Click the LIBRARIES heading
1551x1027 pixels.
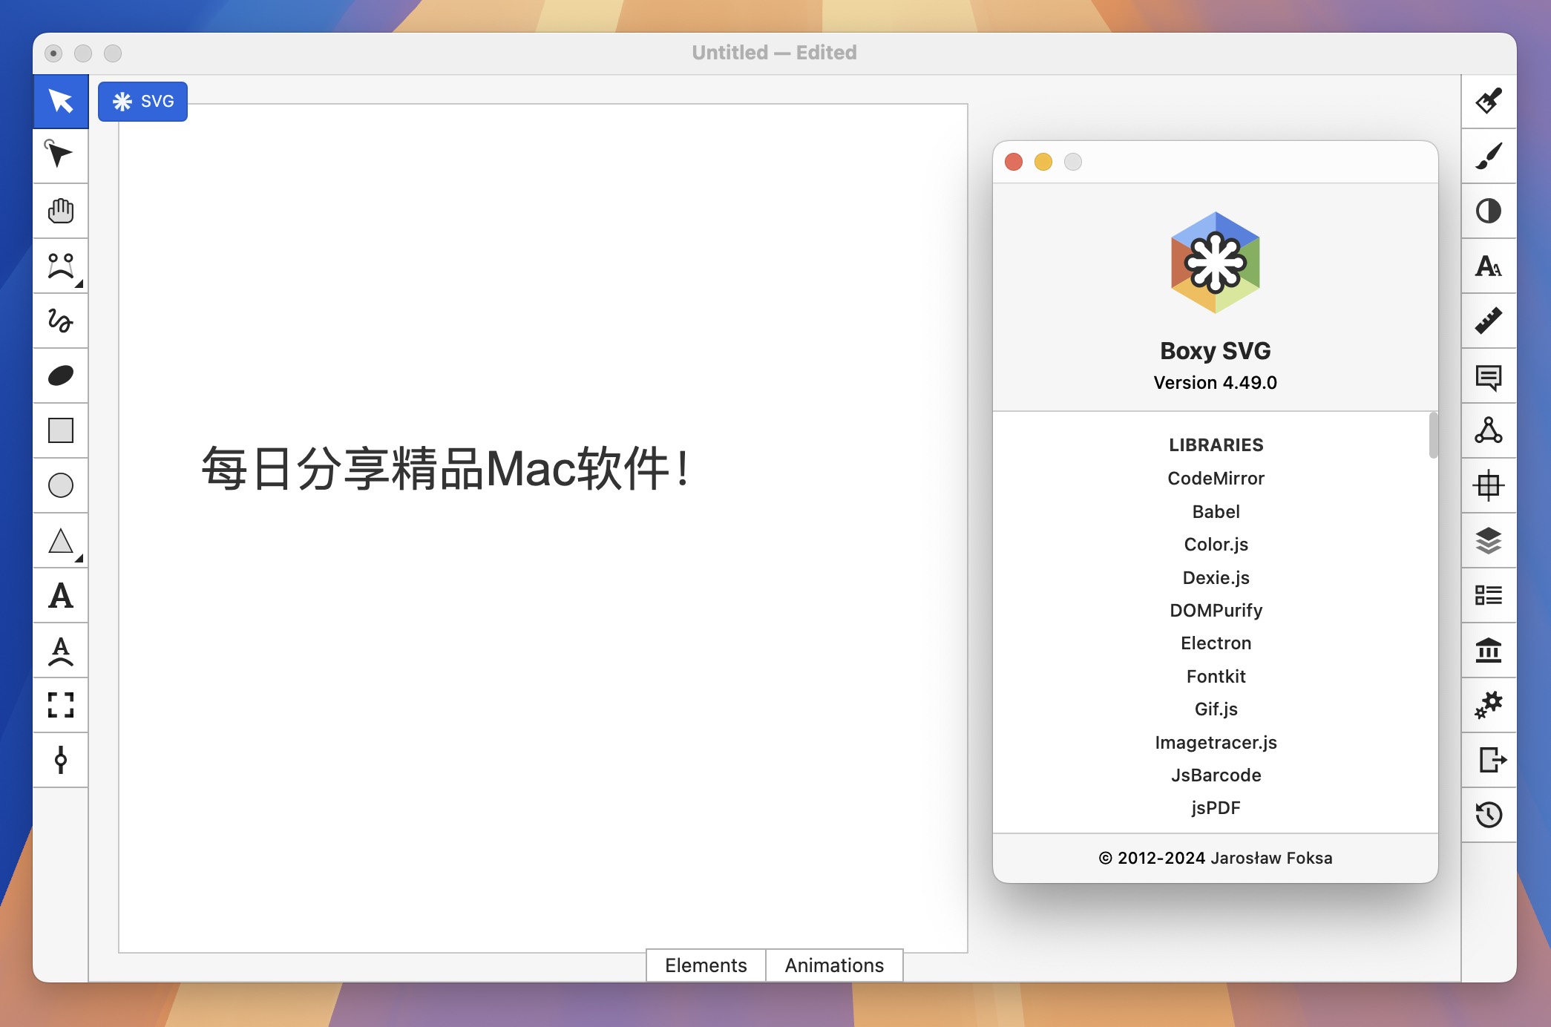tap(1216, 444)
